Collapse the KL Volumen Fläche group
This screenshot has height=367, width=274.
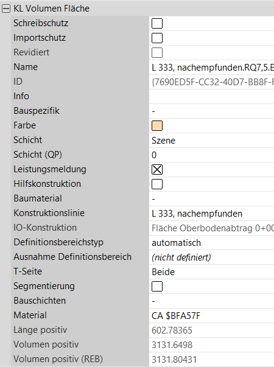(x=6, y=9)
